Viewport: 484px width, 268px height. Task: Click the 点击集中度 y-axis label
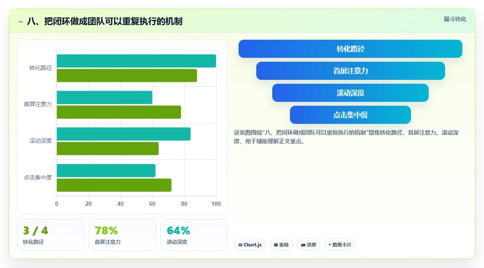(x=38, y=178)
